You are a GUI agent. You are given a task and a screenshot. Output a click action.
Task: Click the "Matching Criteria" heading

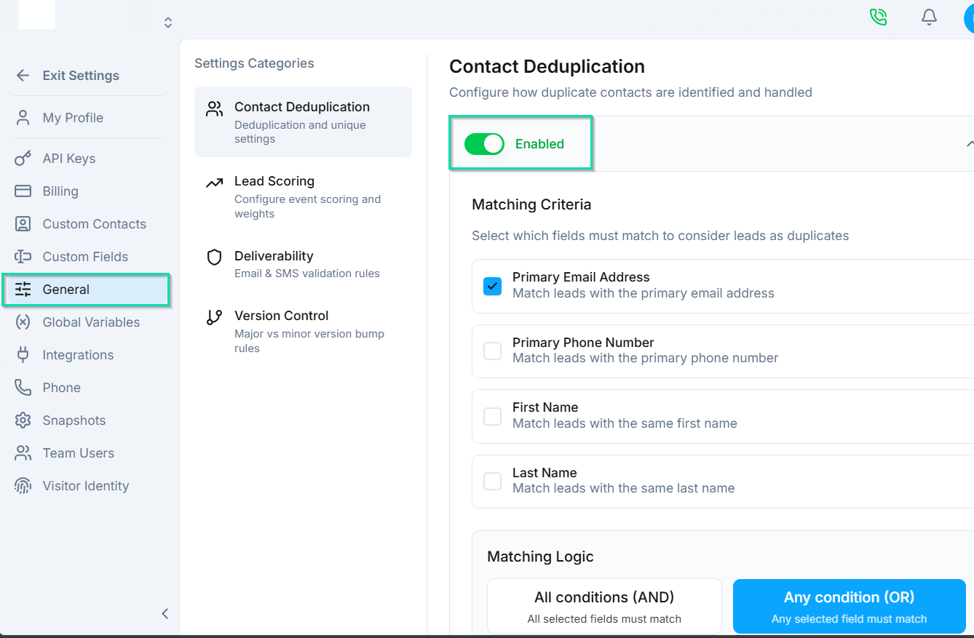click(x=531, y=204)
